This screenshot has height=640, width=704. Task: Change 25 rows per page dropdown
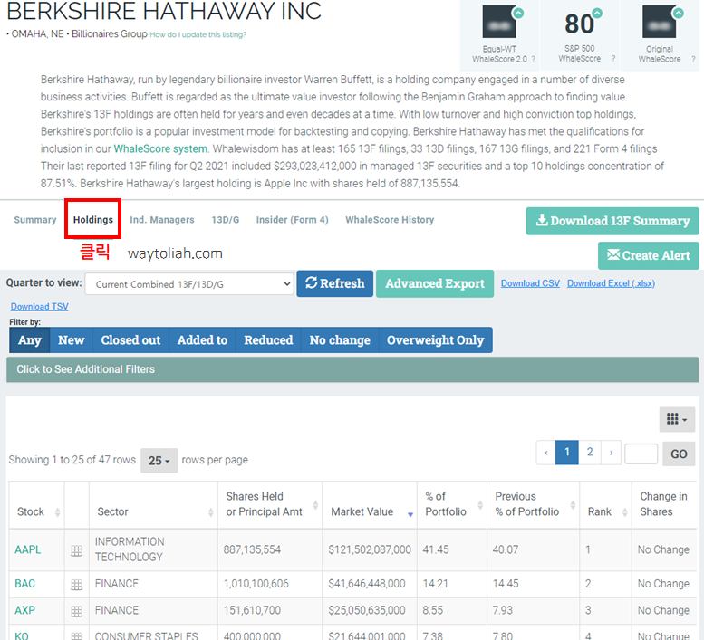159,461
